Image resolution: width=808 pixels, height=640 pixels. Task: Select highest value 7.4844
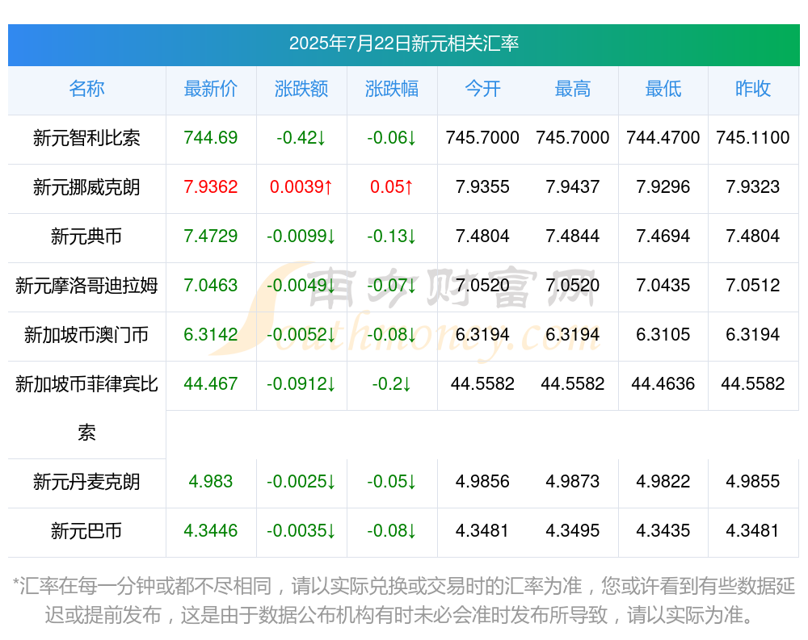[573, 236]
